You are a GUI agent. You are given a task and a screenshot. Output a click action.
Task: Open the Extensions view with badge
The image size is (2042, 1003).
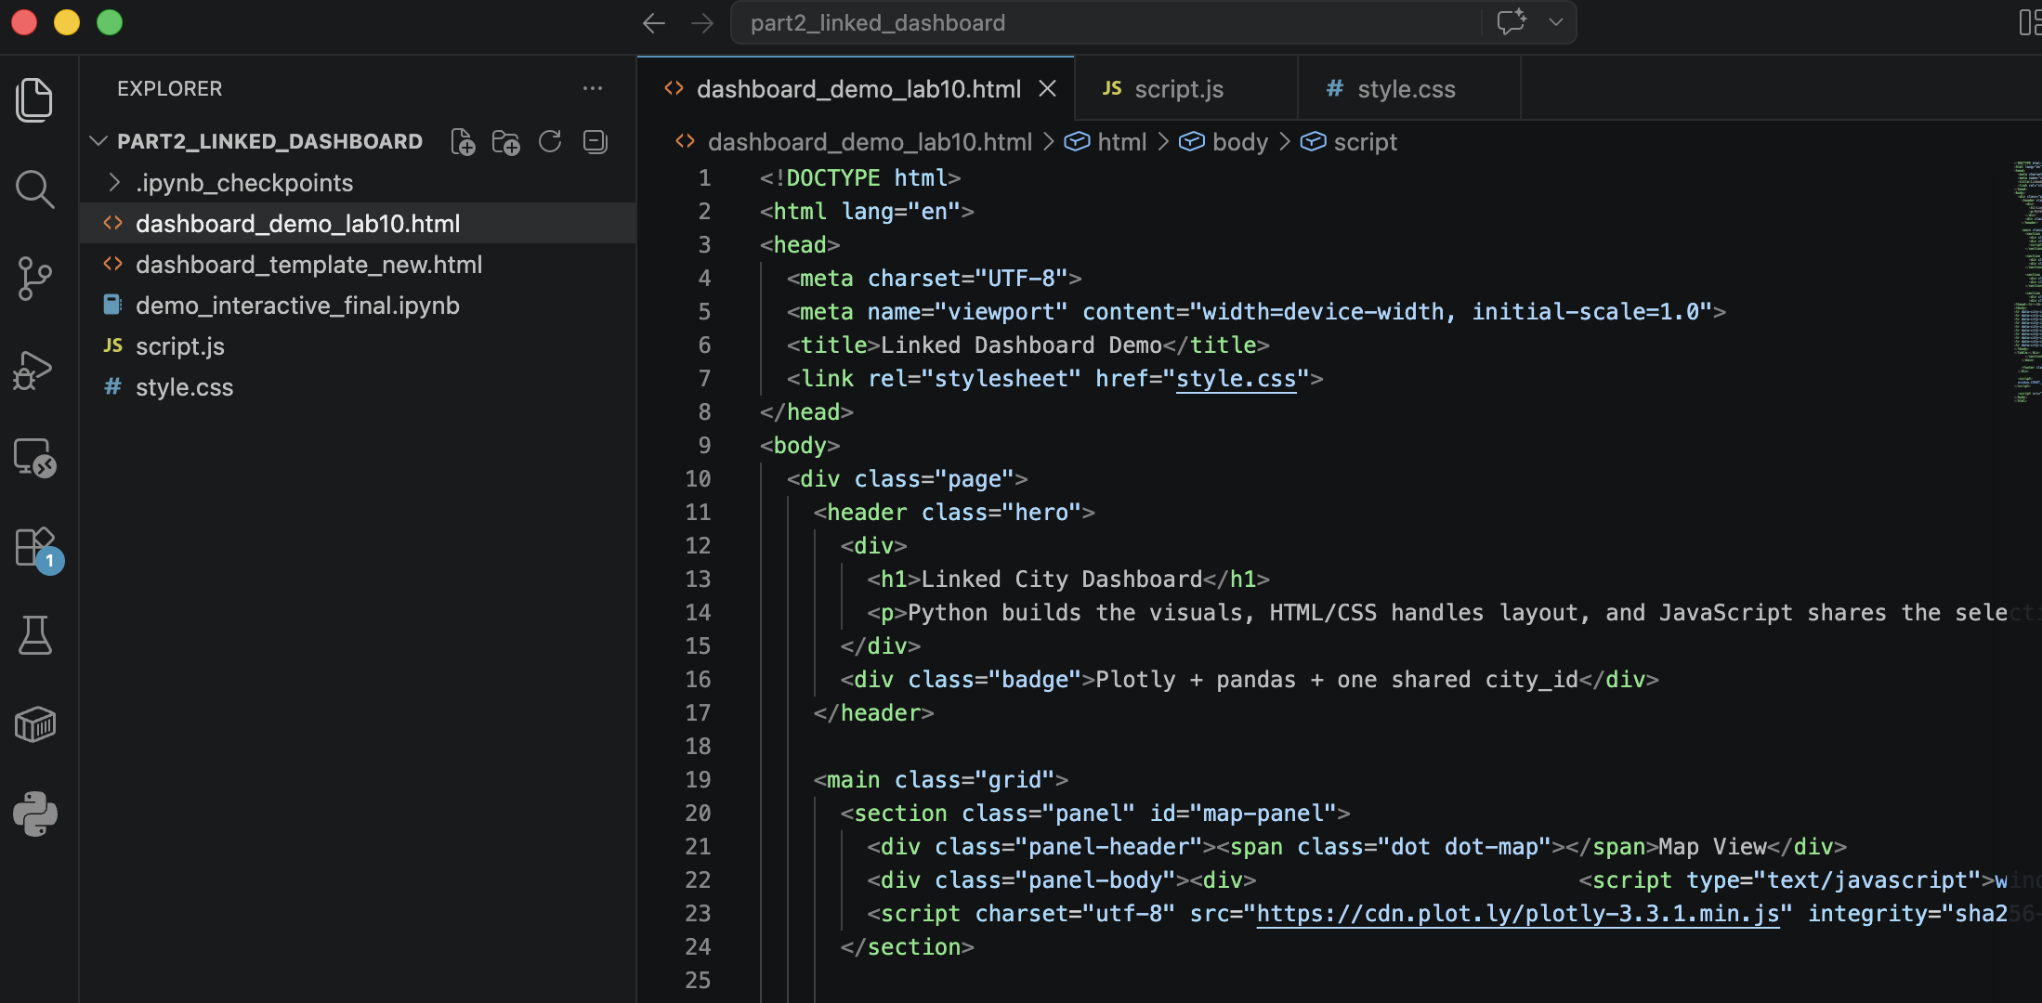tap(38, 550)
